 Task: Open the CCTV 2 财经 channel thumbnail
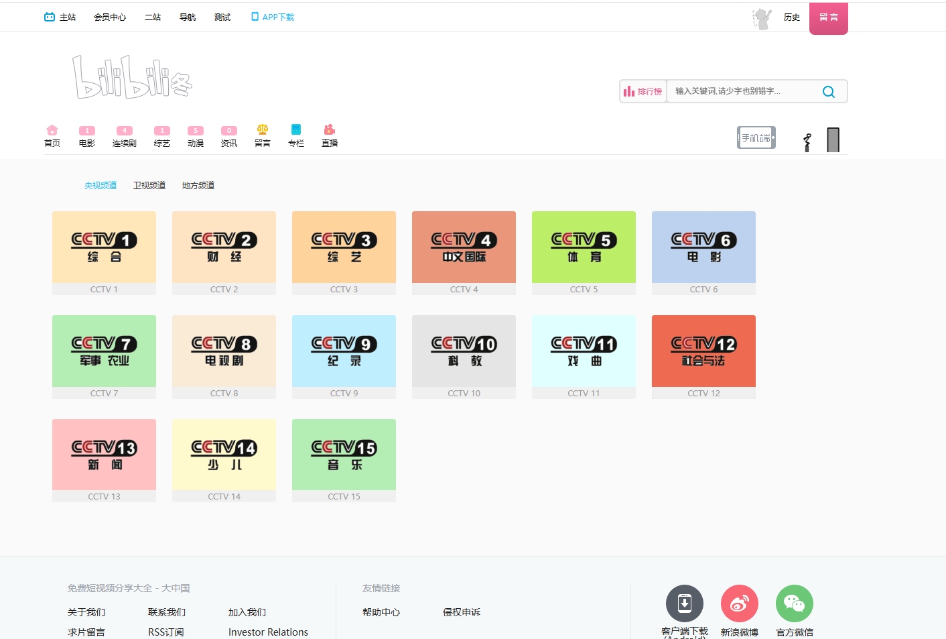pyautogui.click(x=224, y=247)
